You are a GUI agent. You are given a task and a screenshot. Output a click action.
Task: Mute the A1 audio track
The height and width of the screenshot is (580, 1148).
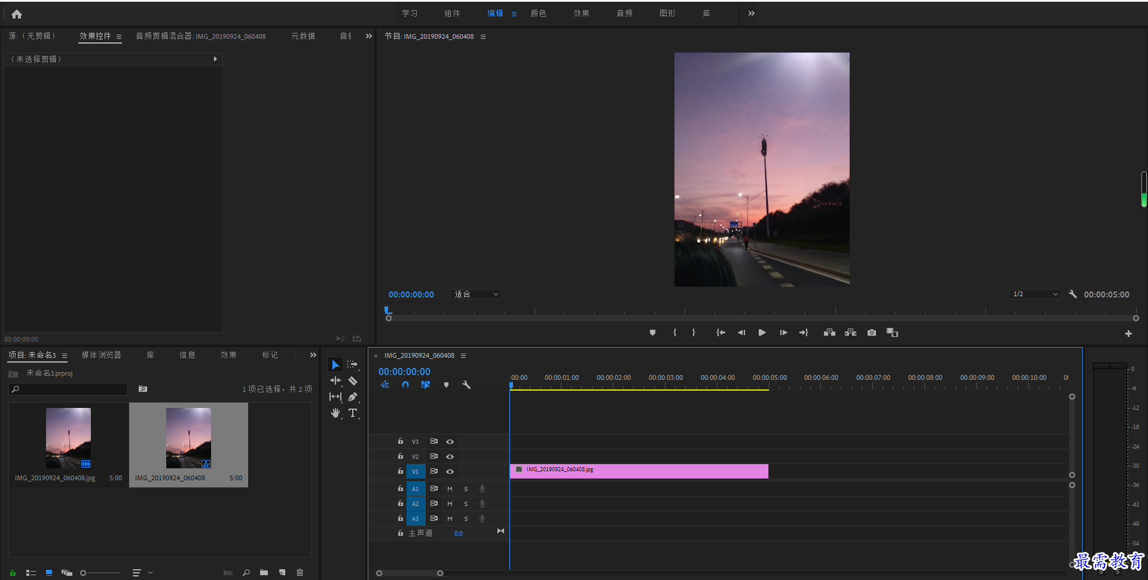450,489
